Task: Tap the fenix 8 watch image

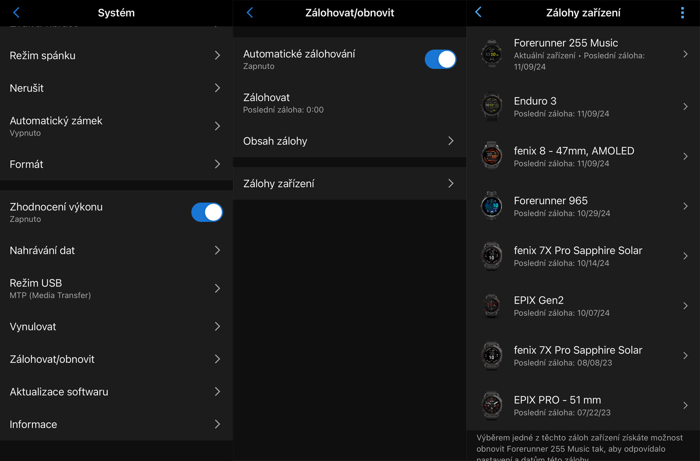Action: pyautogui.click(x=492, y=156)
